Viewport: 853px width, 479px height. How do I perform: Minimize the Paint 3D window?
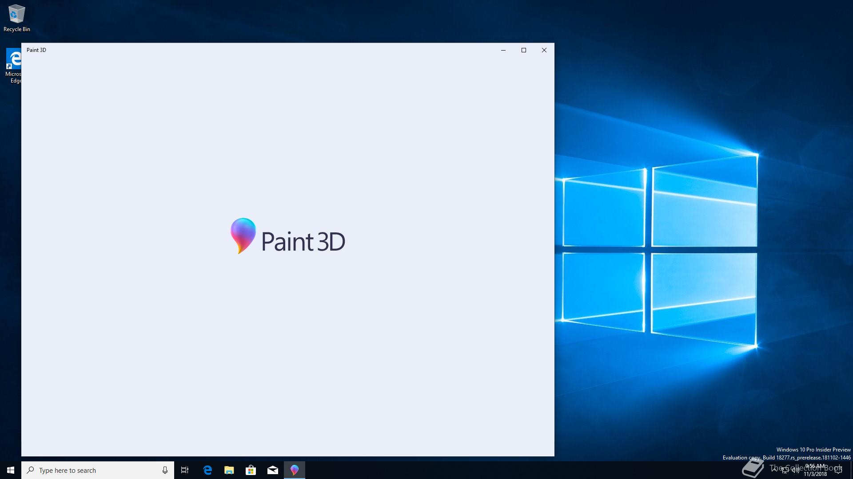(503, 50)
